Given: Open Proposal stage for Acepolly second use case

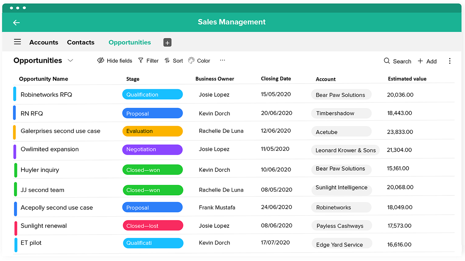Looking at the screenshot, I should pos(153,208).
